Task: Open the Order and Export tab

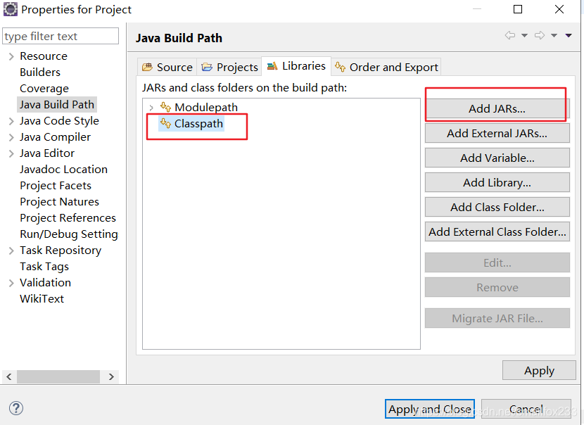Action: coord(386,67)
